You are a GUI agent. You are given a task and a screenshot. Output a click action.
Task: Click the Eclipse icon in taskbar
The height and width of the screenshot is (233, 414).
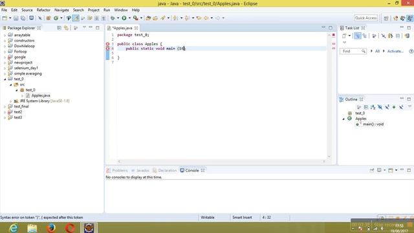89,227
